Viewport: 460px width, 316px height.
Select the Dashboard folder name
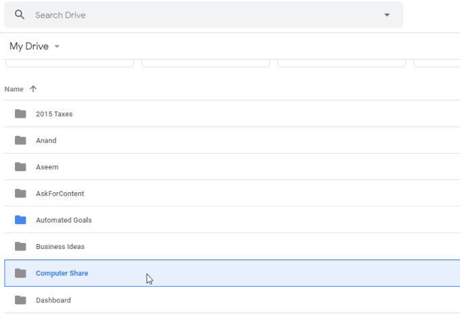(53, 300)
